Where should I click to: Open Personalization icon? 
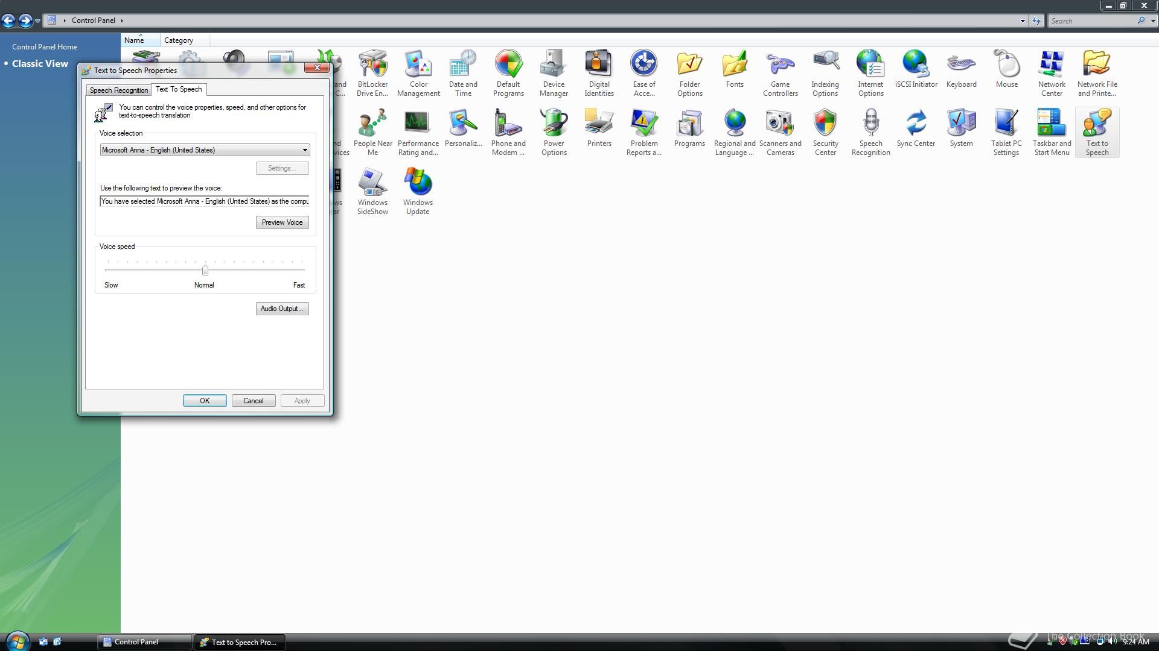[463, 128]
